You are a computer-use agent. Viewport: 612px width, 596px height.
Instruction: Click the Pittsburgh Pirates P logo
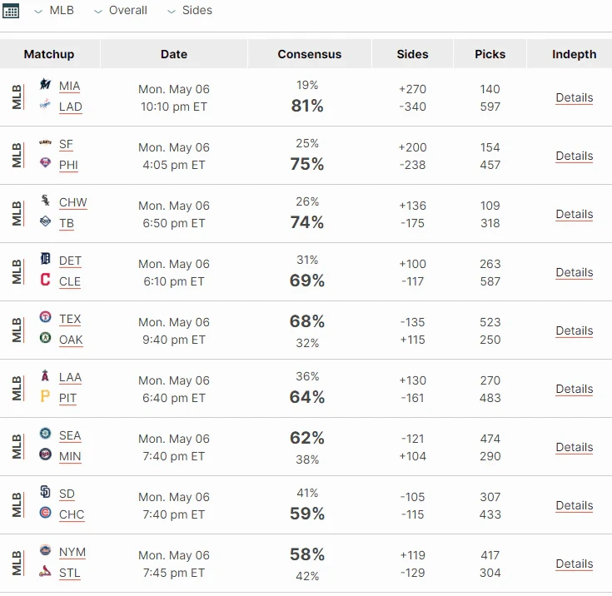[x=45, y=395]
